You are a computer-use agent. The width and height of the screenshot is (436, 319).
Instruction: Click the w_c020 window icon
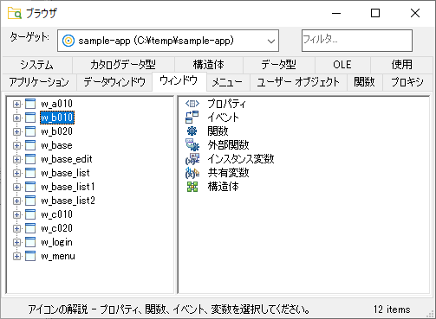[x=30, y=228]
